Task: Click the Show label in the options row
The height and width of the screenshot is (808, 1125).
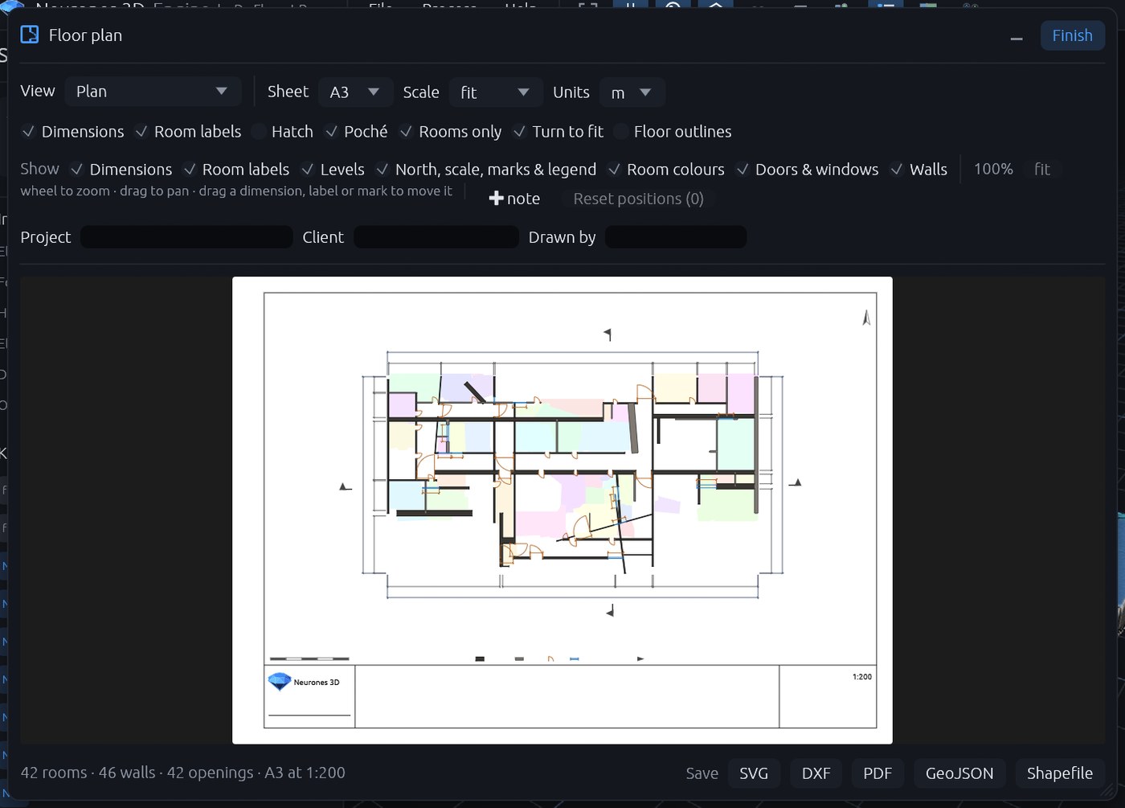Action: (x=39, y=169)
